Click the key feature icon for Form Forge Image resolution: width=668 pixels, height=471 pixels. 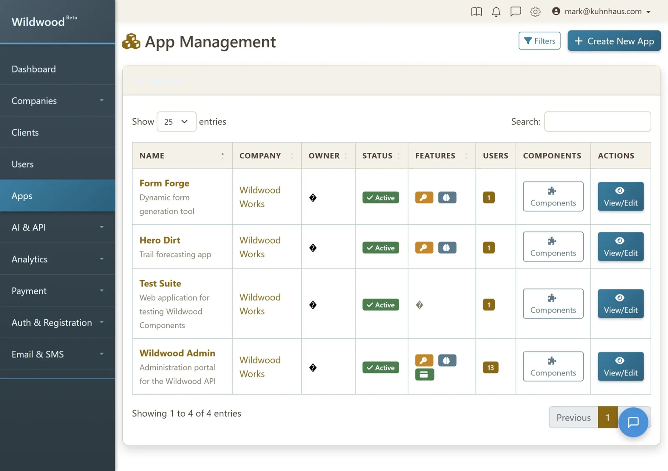[x=424, y=198]
